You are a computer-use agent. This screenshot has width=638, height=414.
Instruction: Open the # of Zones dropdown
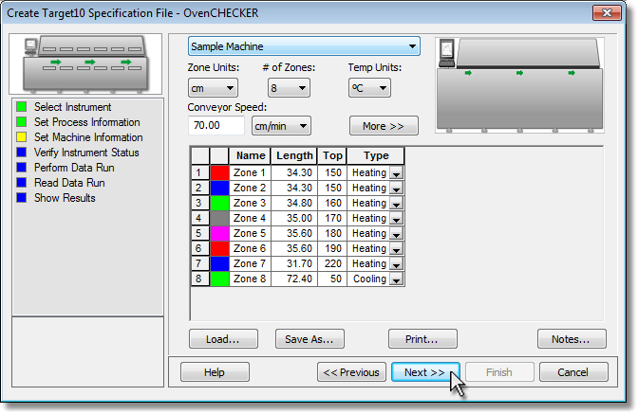289,88
